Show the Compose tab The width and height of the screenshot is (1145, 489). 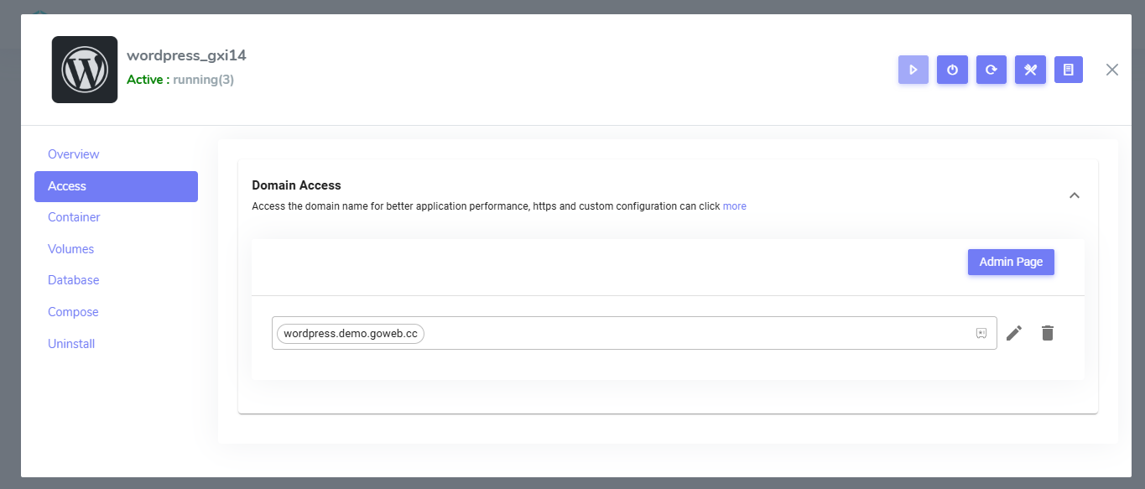point(73,312)
